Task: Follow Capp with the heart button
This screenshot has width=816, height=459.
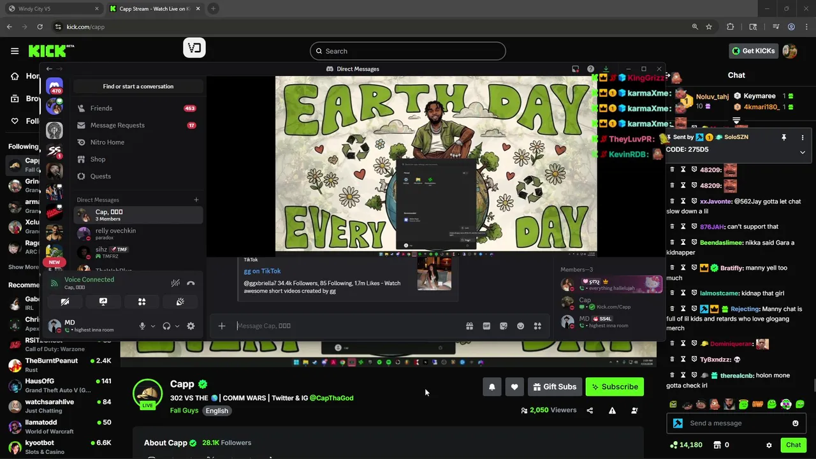Action: tap(514, 387)
